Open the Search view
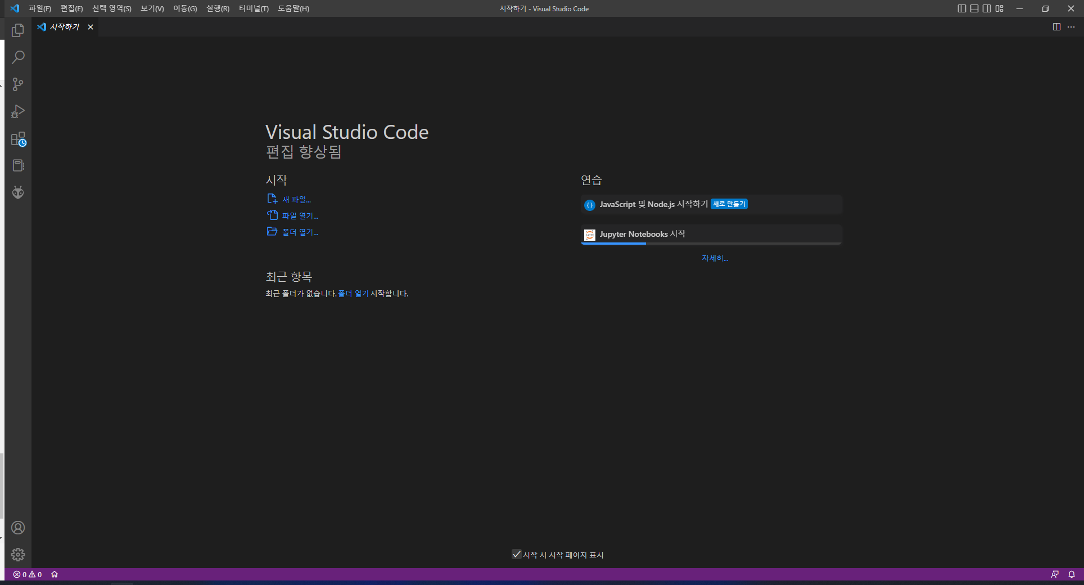Screen dimensions: 1084x585 [x=18, y=57]
